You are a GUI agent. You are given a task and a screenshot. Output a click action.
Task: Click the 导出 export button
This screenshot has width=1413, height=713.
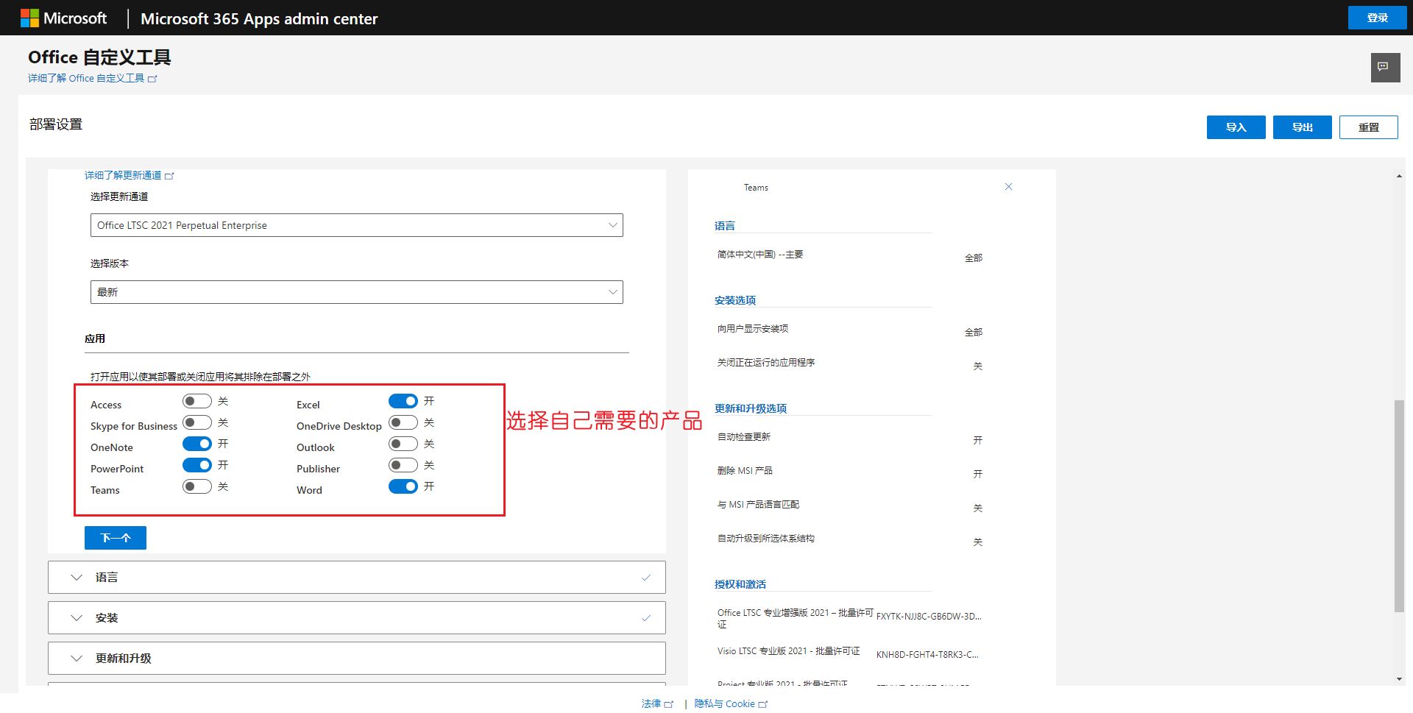tap(1302, 127)
